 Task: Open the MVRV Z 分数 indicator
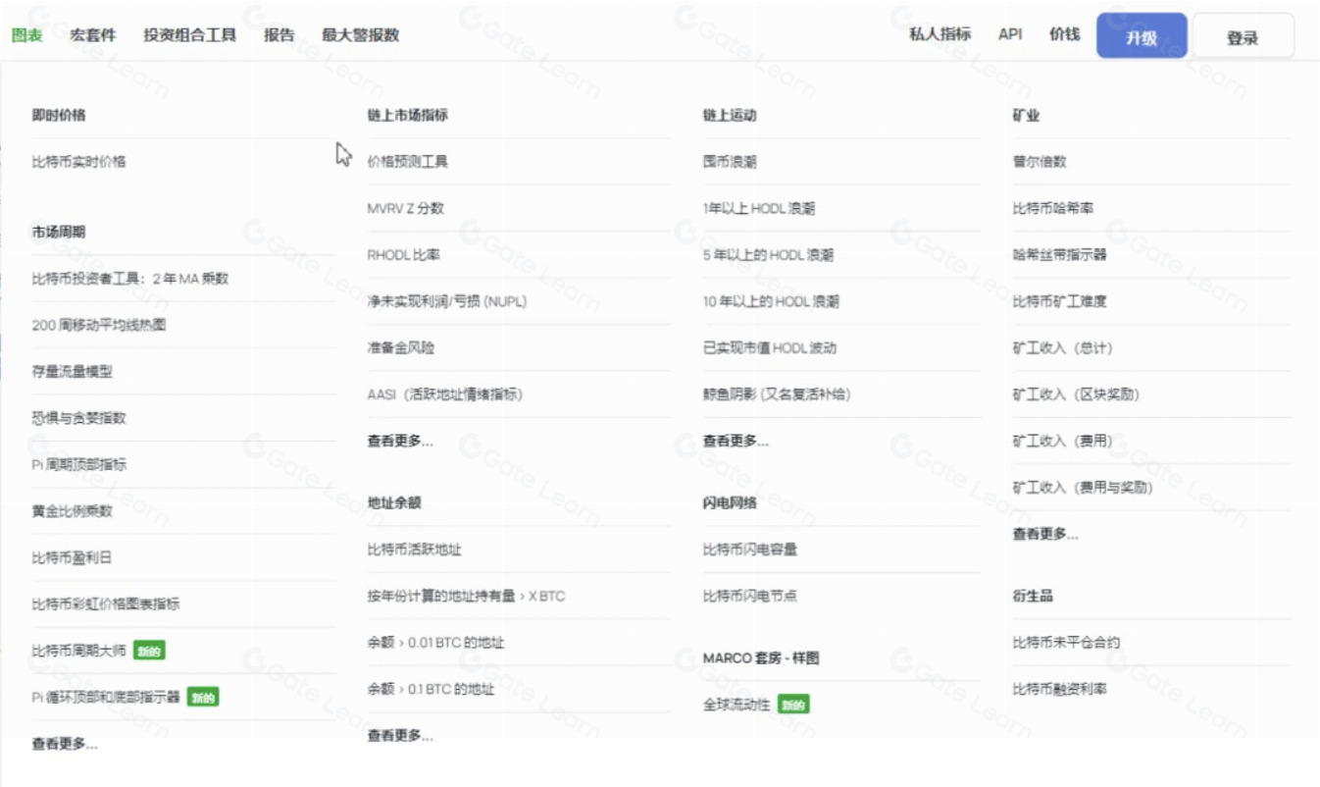pyautogui.click(x=405, y=207)
